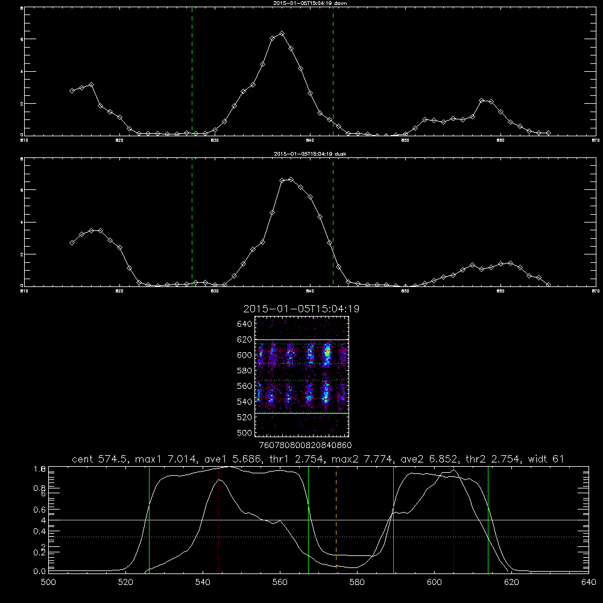Click the dotted cyan horizontal threshold line
The width and height of the screenshot is (603, 603).
coord(318,537)
